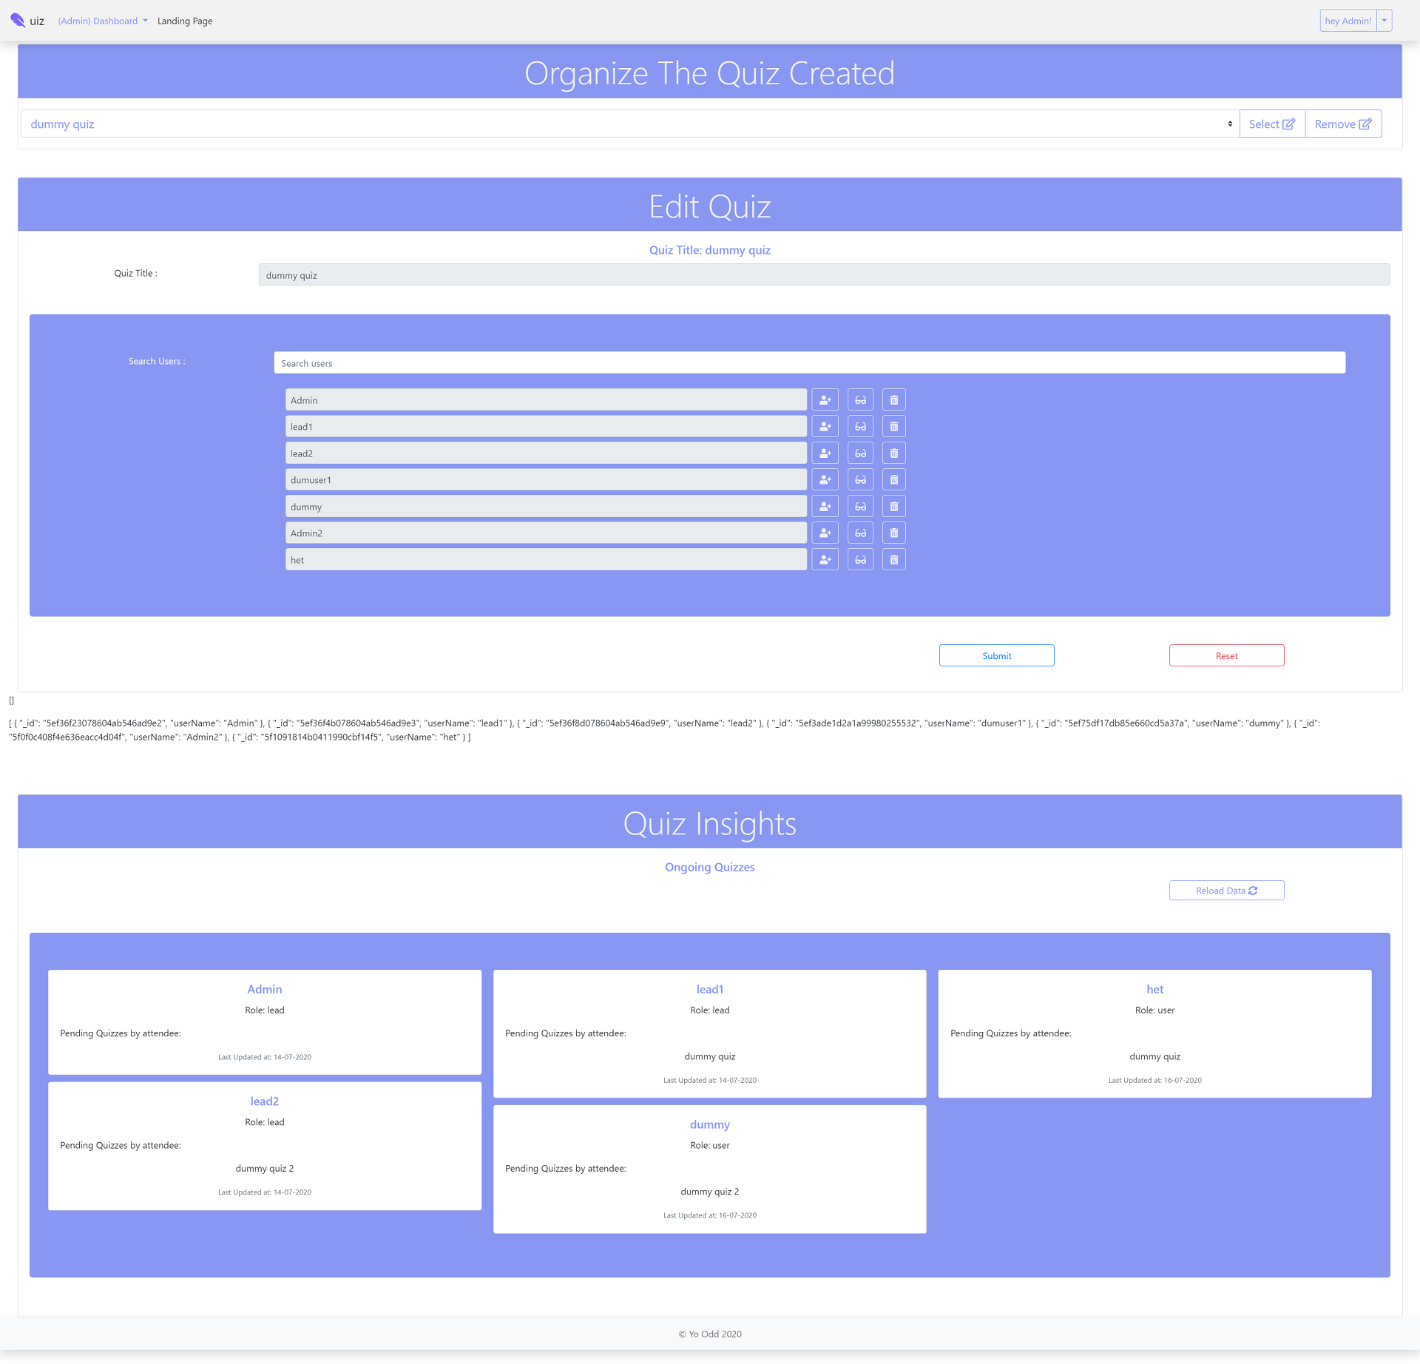Click glasses view icon for lead1 row
Image resolution: width=1420 pixels, height=1364 pixels.
point(860,427)
